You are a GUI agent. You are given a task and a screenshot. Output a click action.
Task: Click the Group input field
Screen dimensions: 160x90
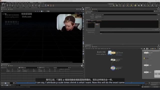pos(125,14)
